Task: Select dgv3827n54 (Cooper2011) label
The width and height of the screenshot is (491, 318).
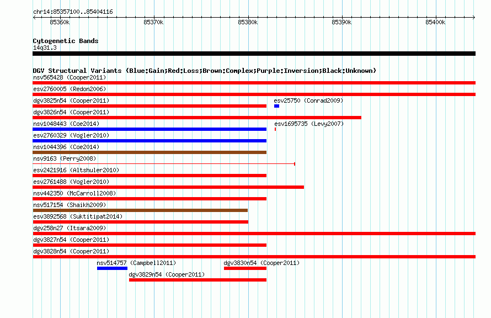Action: (x=71, y=240)
